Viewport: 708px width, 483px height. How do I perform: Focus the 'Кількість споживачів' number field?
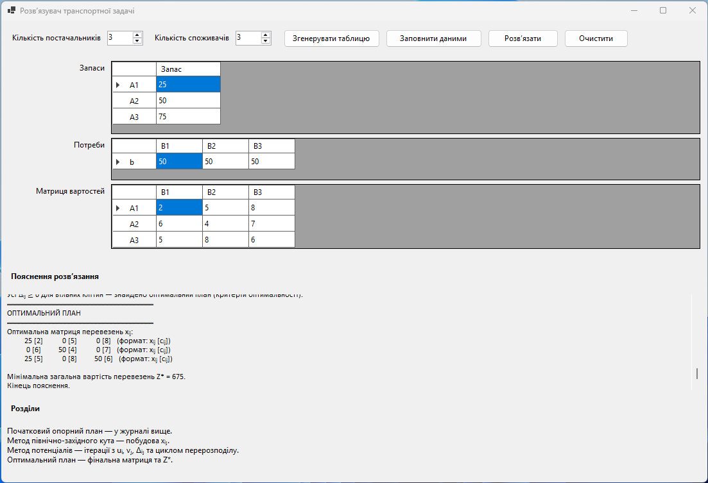248,38
